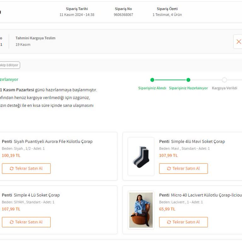Click Beden: Mavi, Standart - Adet: 1 text
This screenshot has width=242, height=242.
(x=184, y=149)
